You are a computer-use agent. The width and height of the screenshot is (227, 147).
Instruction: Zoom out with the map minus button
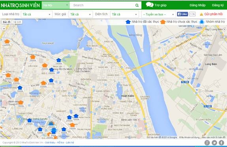[x=4, y=72]
